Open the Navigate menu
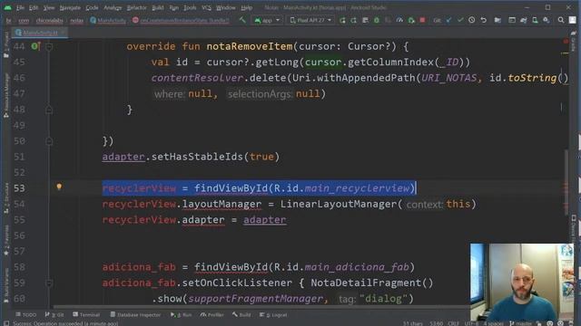Viewport: 581px width, 326px height. tap(70, 7)
